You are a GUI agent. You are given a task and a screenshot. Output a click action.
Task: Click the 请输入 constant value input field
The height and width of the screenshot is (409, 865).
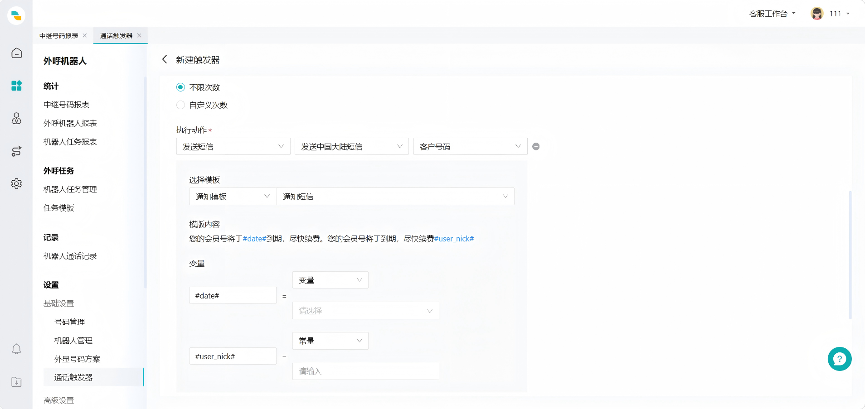coord(365,371)
